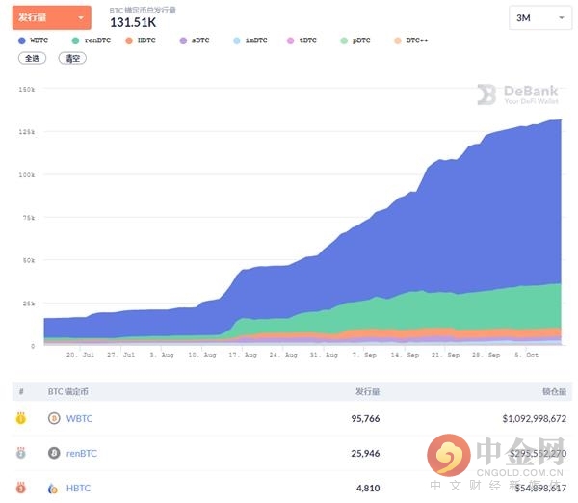Click the 100k y-axis label

pyautogui.click(x=27, y=174)
